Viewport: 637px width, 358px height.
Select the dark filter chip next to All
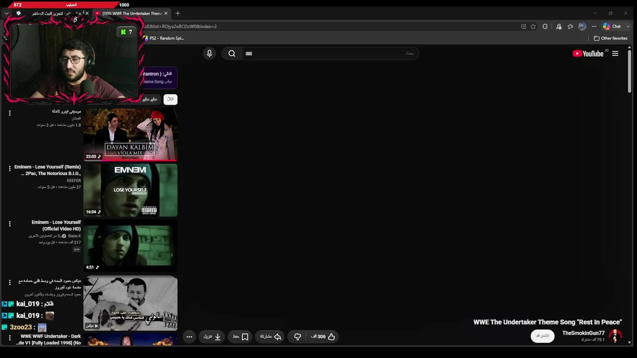149,99
